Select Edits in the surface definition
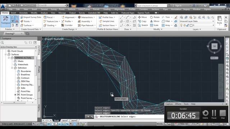This screenshot has height=129, width=230. 23,88
